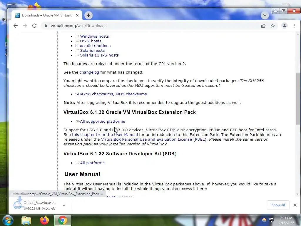Click the external link icon beside All platforms
The width and height of the screenshot is (301, 226).
tap(78, 163)
